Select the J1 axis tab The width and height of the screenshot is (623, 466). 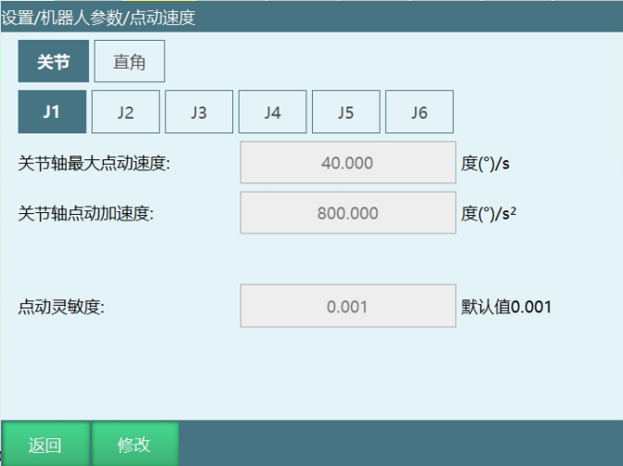pyautogui.click(x=52, y=112)
